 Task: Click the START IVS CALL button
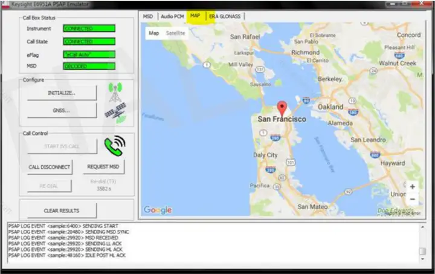click(x=62, y=146)
